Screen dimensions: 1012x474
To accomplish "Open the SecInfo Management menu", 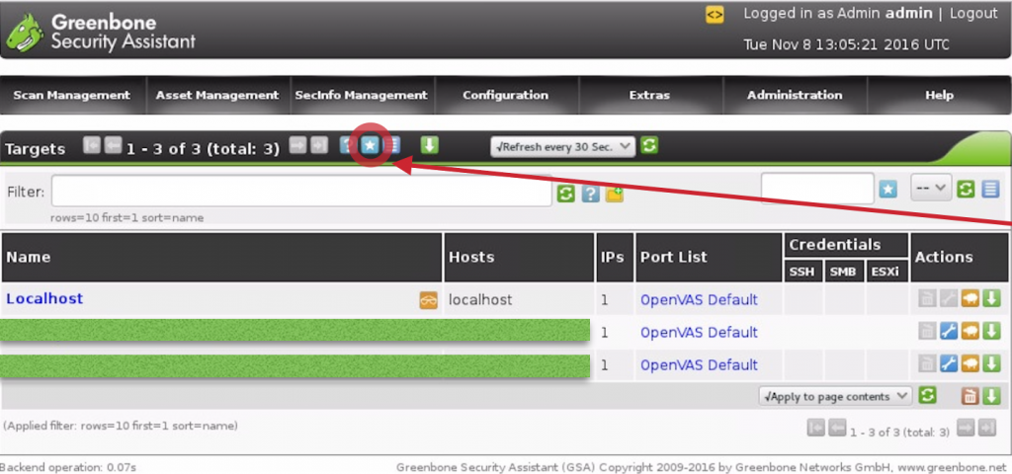I will point(362,95).
